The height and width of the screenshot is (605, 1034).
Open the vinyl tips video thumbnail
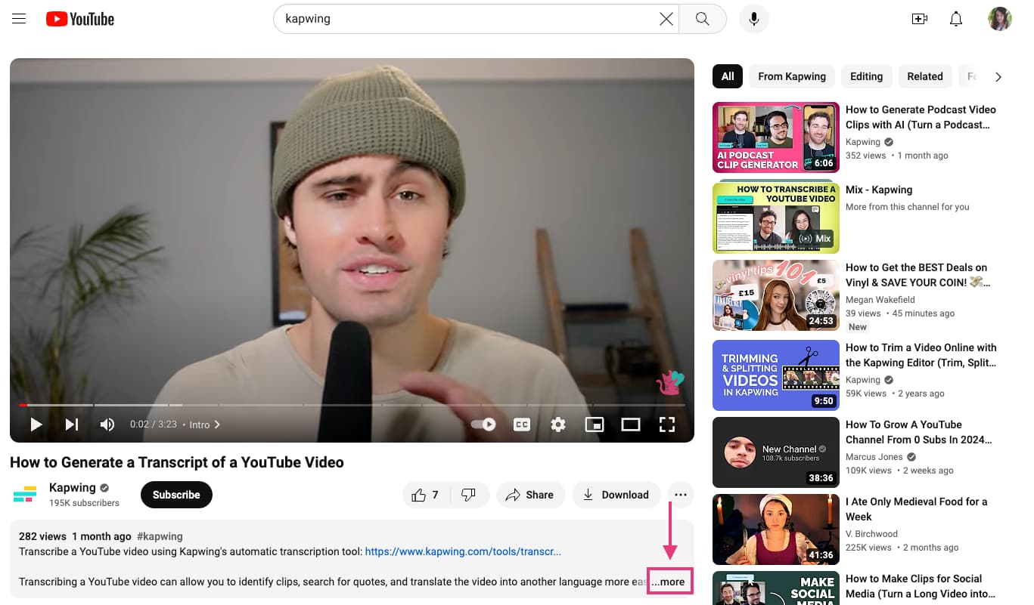click(x=776, y=295)
